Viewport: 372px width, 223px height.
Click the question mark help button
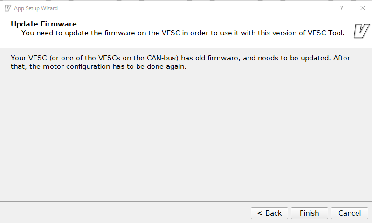pyautogui.click(x=341, y=8)
